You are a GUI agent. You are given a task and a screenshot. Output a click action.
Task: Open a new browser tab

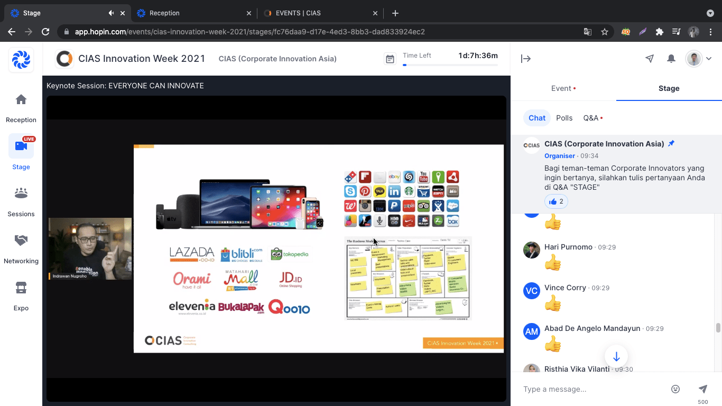pyautogui.click(x=395, y=13)
